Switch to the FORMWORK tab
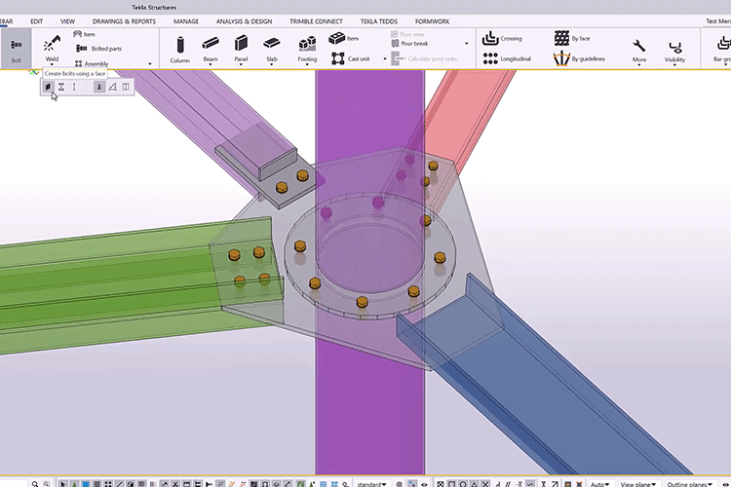 coord(432,21)
